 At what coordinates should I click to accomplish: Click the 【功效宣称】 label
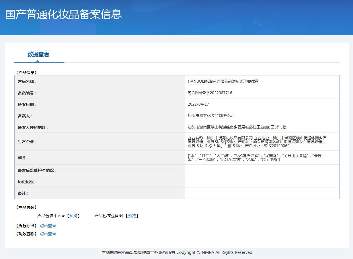[x=26, y=234]
